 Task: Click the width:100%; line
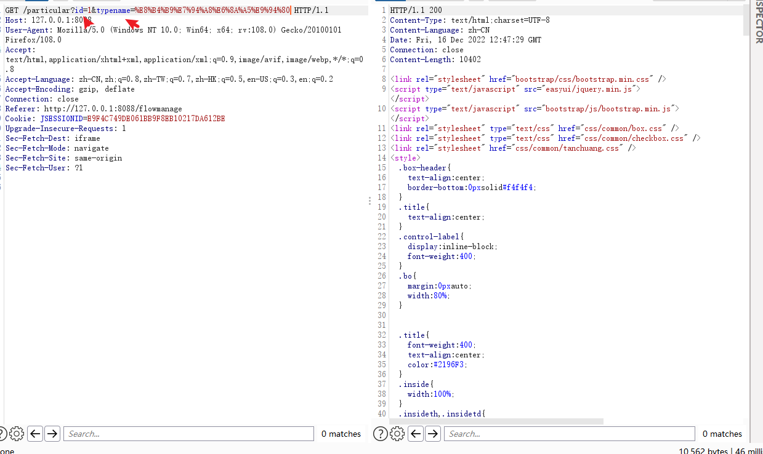click(430, 394)
